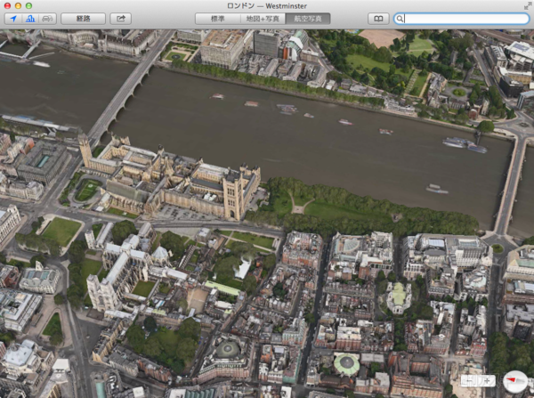
Task: Zoom out with the minus button
Action: (470, 380)
